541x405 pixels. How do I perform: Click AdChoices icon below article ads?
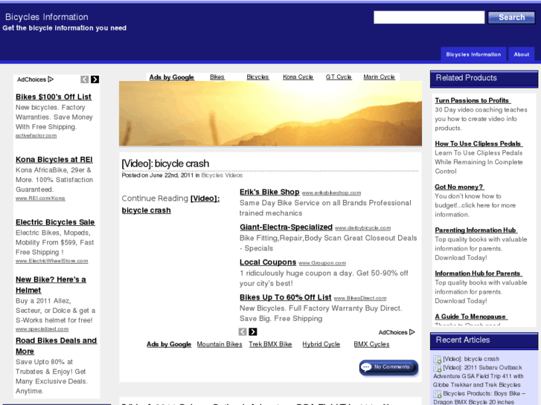coord(412,332)
